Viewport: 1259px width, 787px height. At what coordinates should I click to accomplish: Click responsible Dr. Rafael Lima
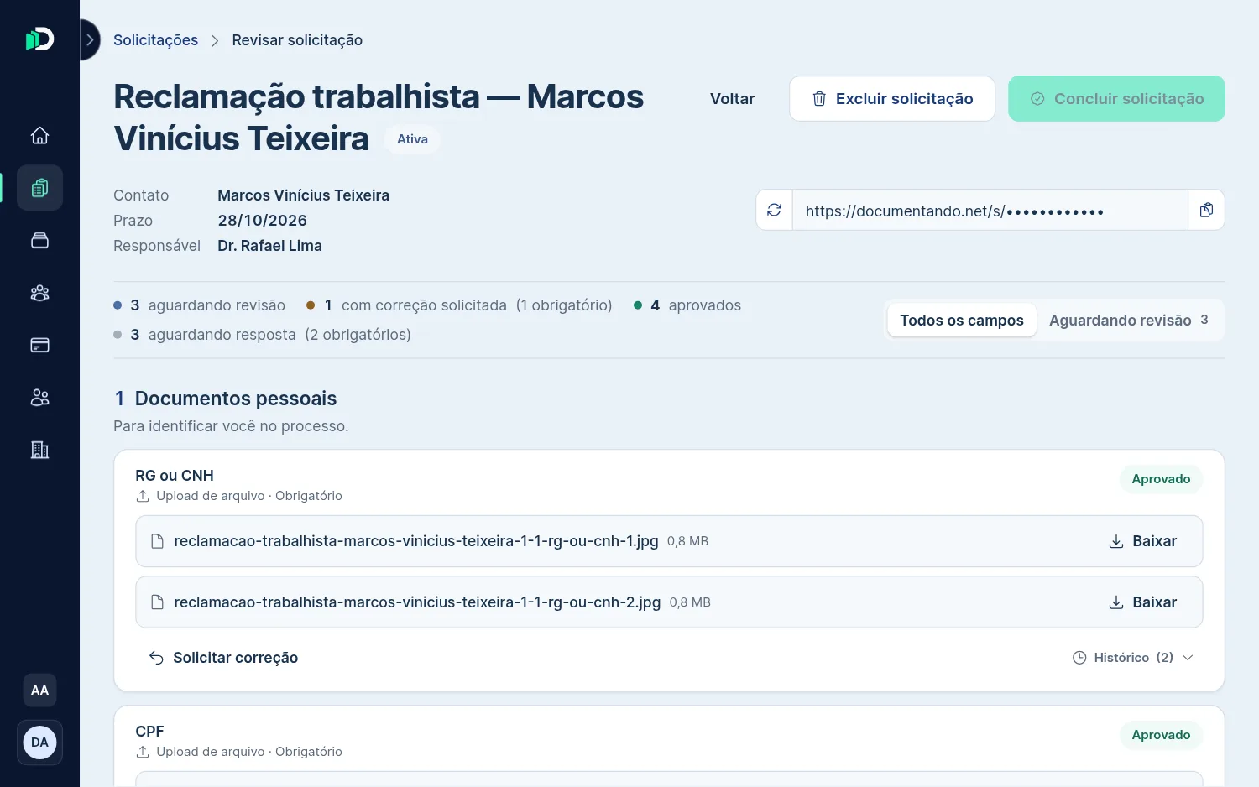[x=269, y=246]
